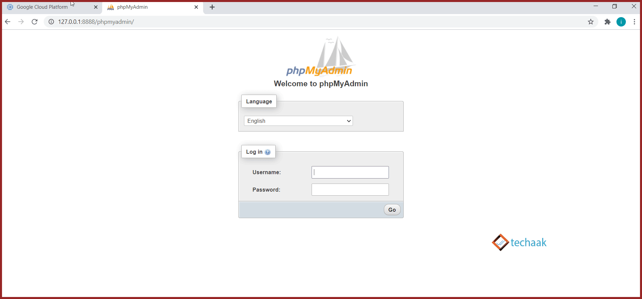The height and width of the screenshot is (299, 642).
Task: Bookmark this page with the star icon
Action: (591, 22)
